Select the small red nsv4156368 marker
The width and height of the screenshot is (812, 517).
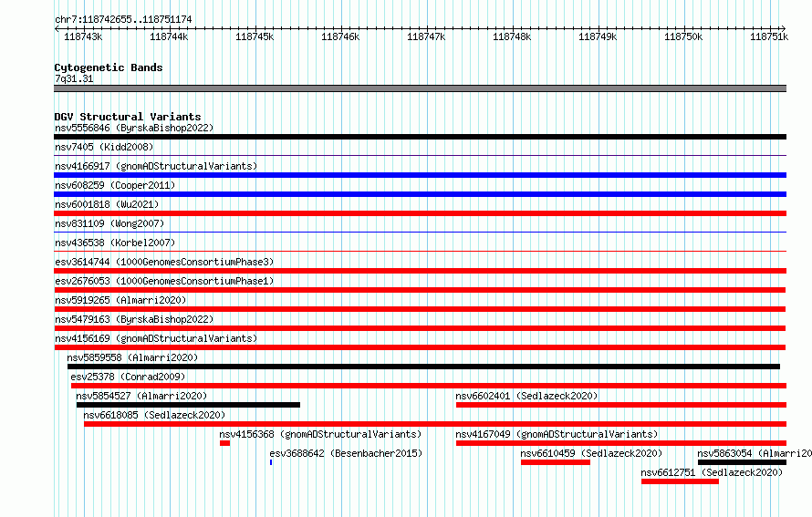pos(224,443)
